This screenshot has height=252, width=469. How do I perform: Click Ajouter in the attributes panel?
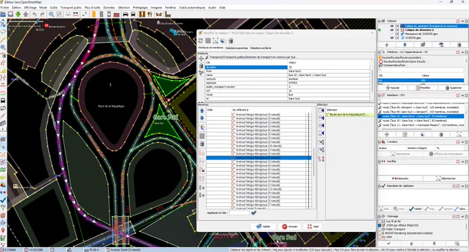point(392,88)
